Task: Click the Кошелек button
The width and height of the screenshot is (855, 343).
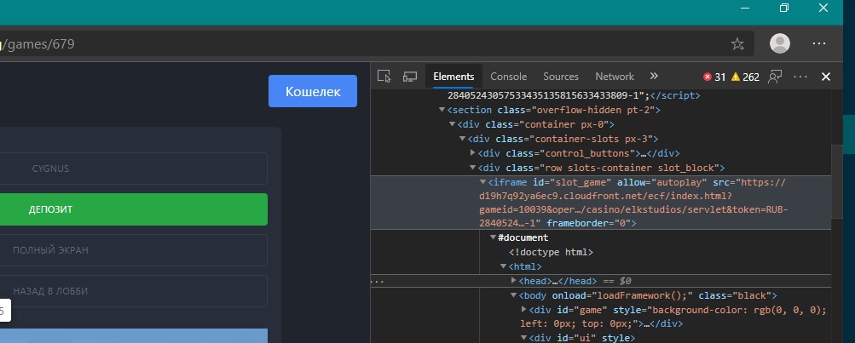Action: [312, 91]
